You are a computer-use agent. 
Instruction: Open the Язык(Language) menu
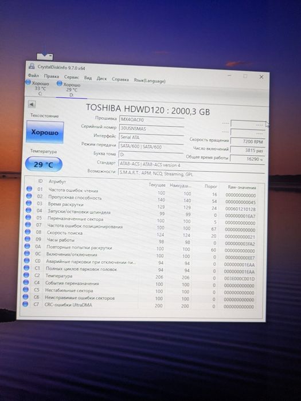(x=150, y=81)
